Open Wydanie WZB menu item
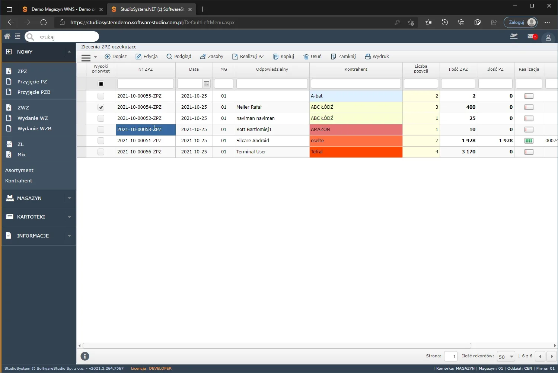 point(34,128)
